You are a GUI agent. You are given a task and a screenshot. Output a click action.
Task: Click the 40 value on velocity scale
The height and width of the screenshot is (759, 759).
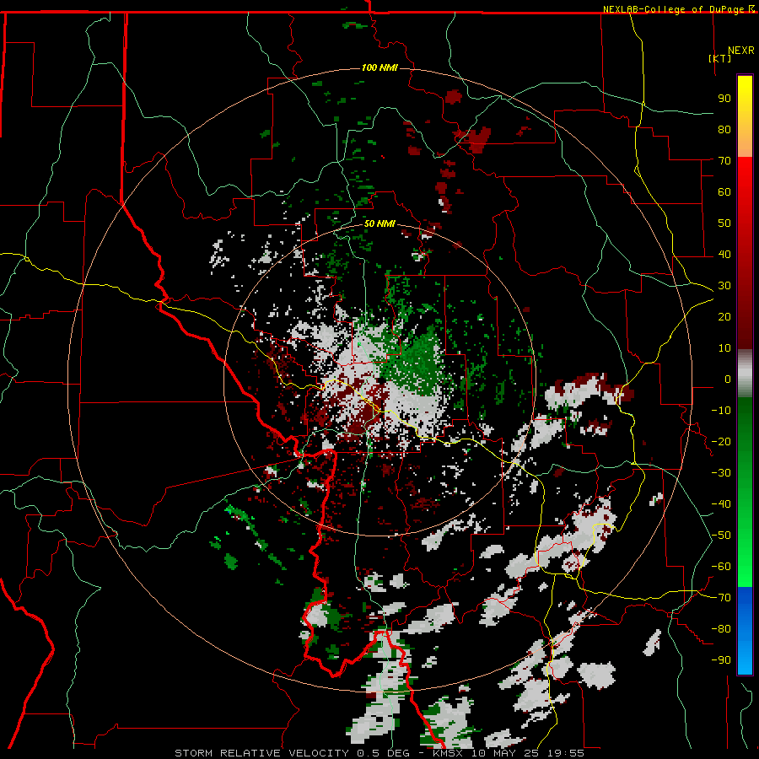tap(724, 255)
